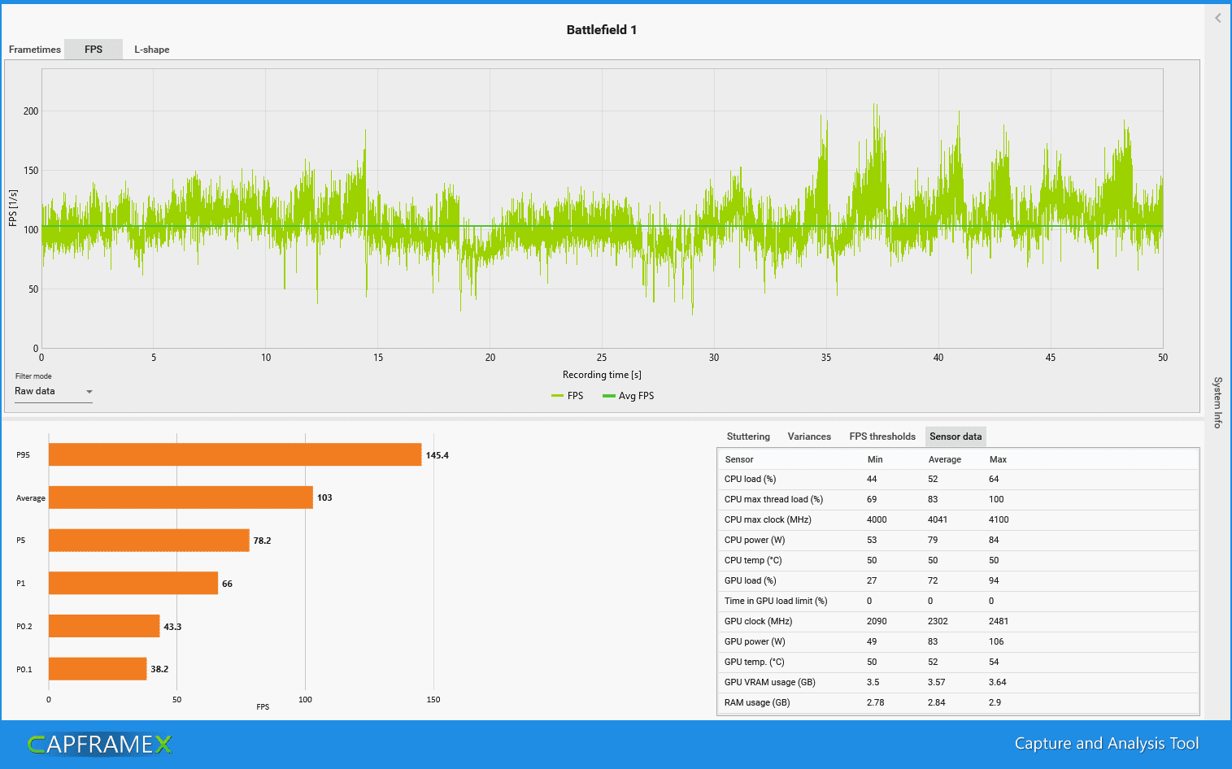
Task: Click the System Info vertical label
Action: point(1217,402)
